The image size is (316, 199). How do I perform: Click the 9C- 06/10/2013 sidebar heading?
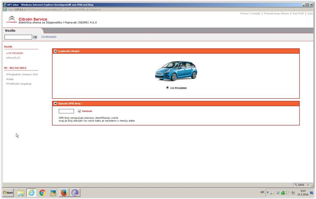click(15, 68)
